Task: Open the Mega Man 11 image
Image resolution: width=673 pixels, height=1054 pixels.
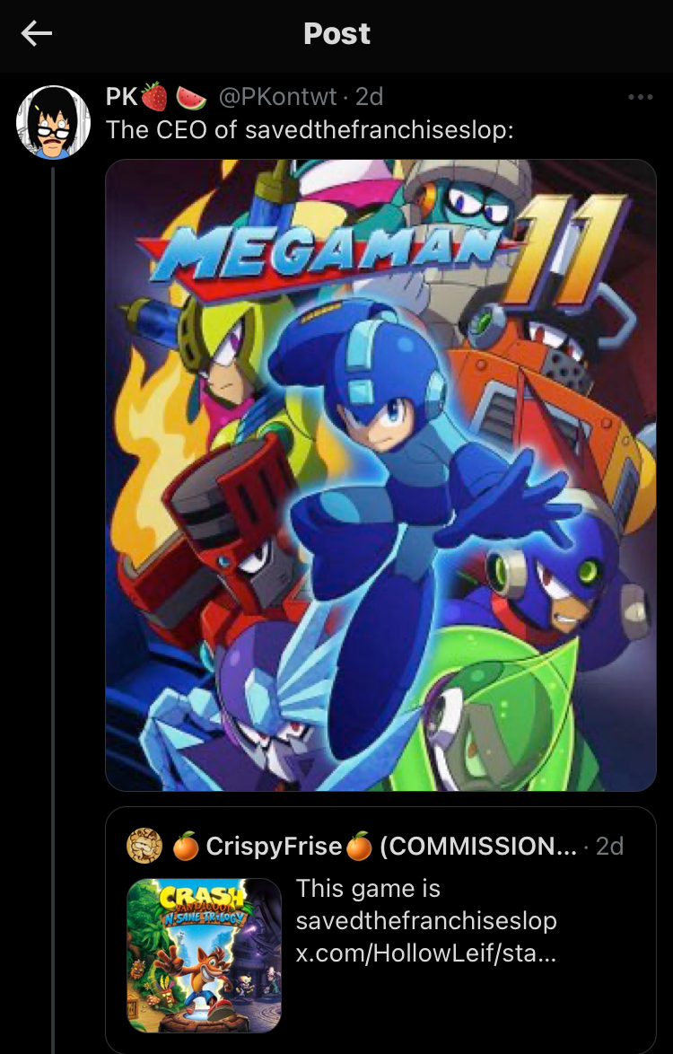Action: 380,475
